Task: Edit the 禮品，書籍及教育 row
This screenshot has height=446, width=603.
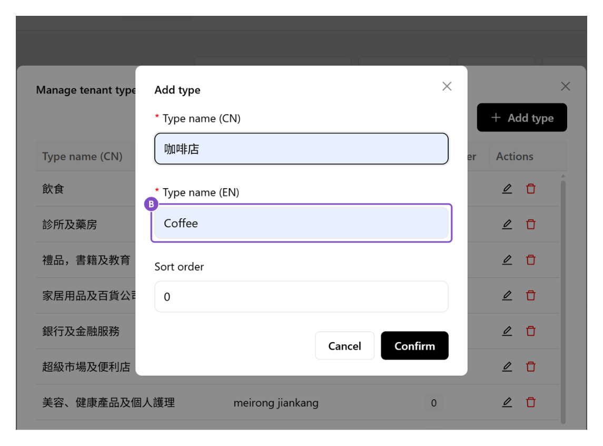Action: pos(507,260)
